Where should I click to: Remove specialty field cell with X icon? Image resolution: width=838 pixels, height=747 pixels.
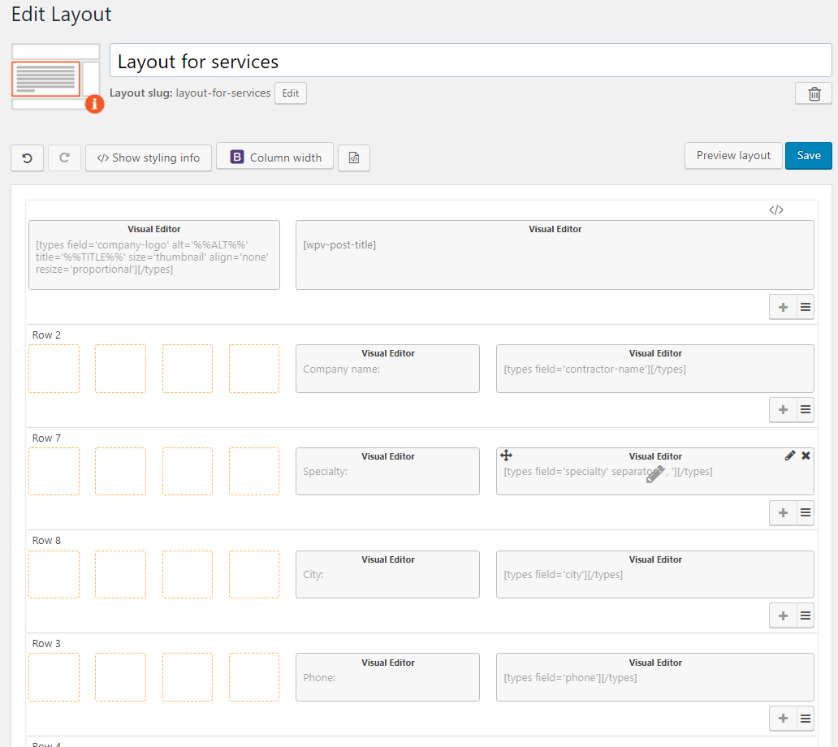click(806, 456)
